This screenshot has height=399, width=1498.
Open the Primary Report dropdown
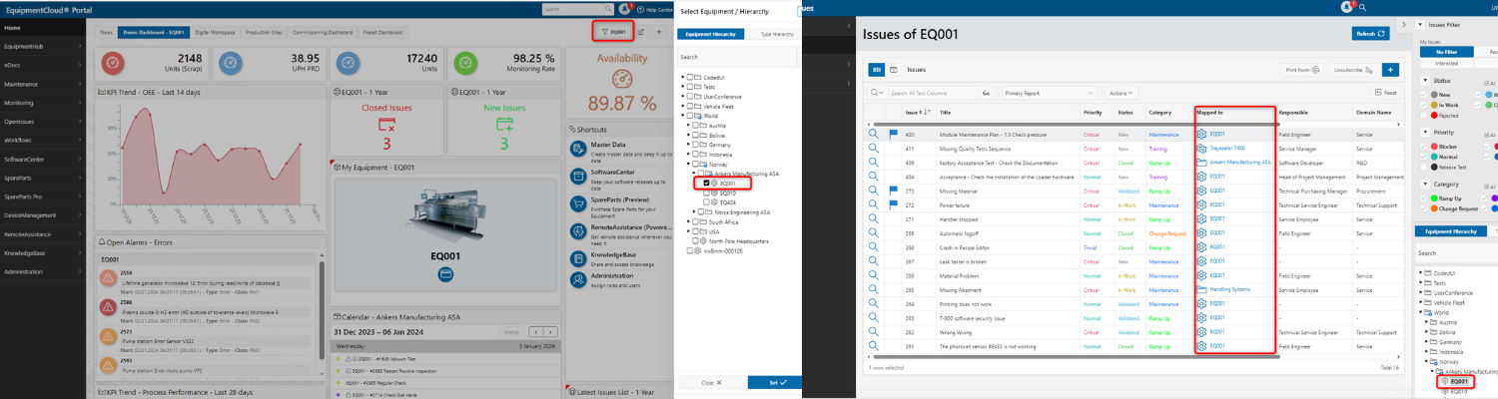[1046, 93]
